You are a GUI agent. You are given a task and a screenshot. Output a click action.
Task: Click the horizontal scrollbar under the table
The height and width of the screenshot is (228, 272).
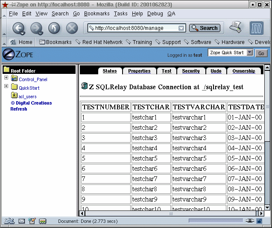click(171, 213)
